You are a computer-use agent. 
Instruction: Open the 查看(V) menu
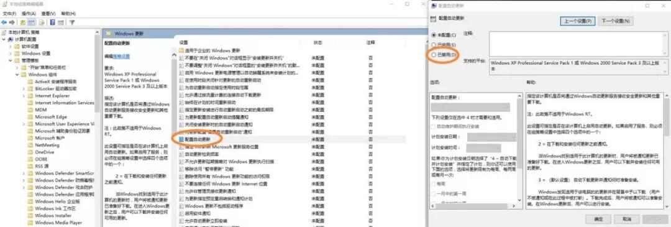(x=48, y=14)
